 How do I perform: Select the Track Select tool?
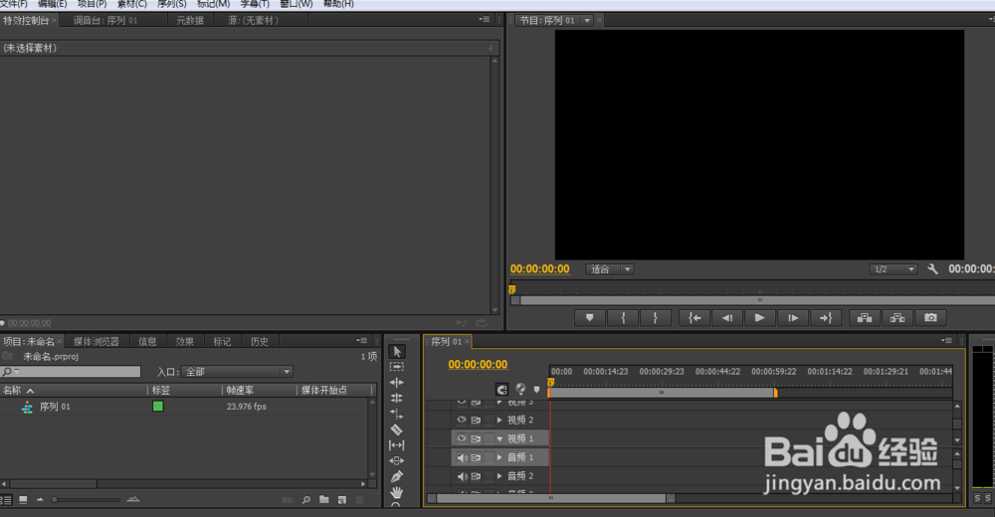tap(397, 367)
